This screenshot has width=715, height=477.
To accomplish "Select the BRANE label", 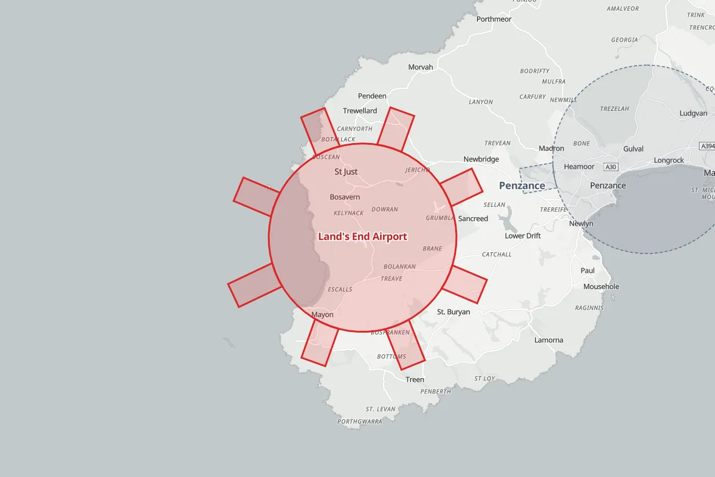I will point(433,249).
